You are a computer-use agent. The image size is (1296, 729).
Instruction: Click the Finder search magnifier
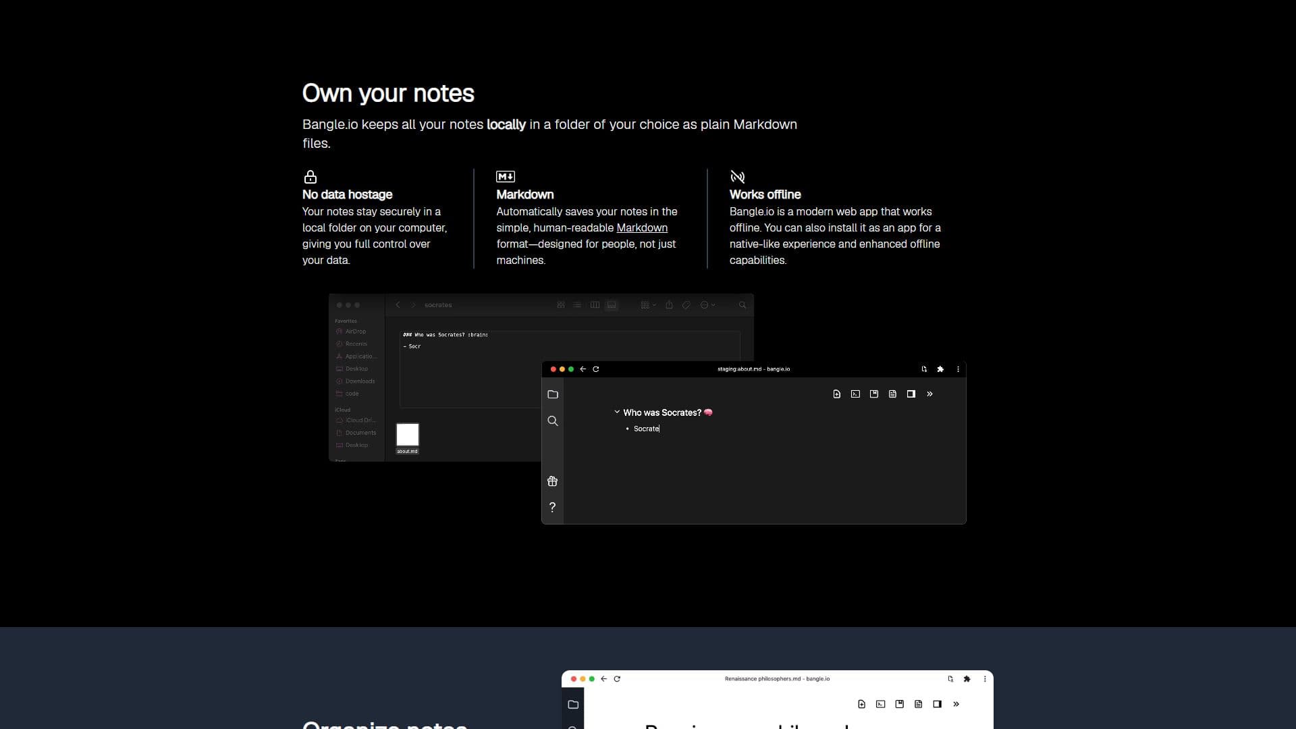[742, 305]
